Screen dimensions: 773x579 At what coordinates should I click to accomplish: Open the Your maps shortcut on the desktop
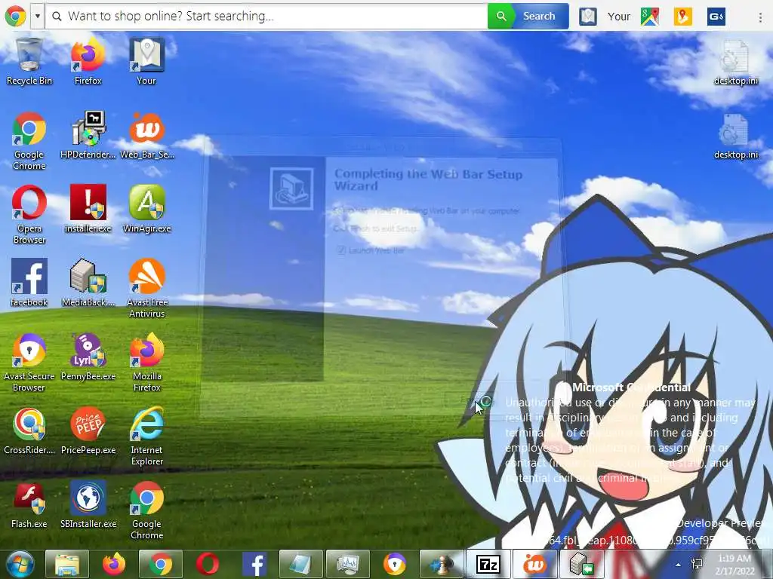click(x=146, y=61)
